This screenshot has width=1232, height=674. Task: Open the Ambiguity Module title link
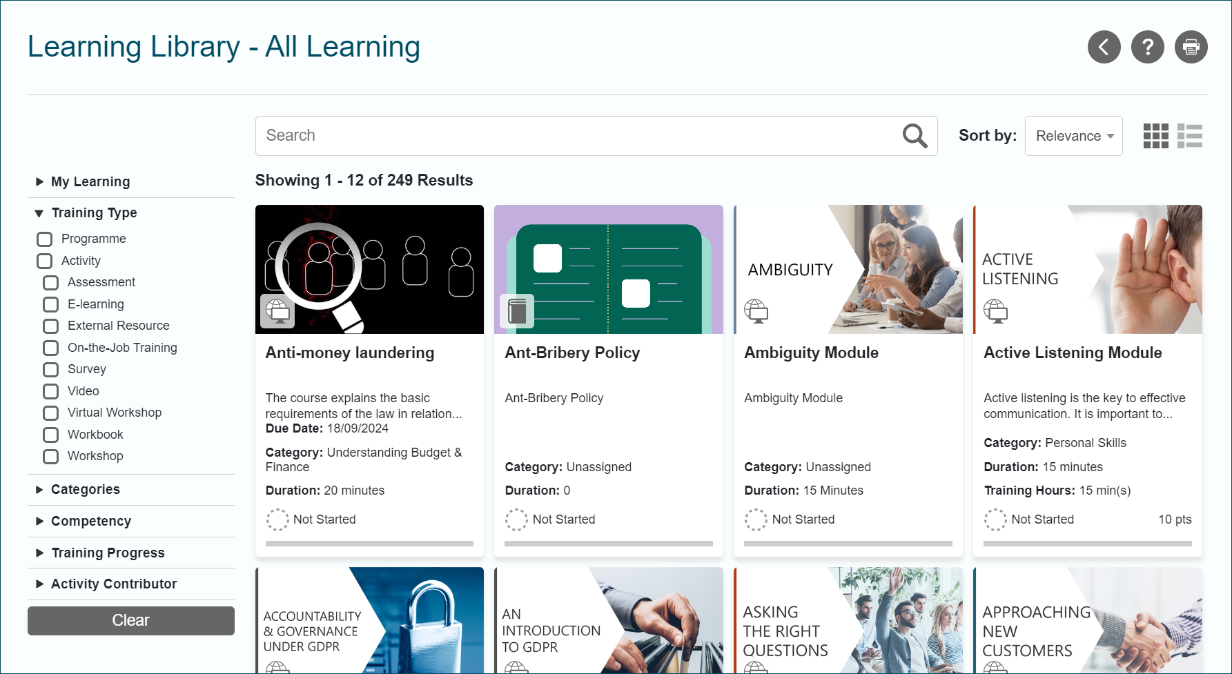(x=811, y=353)
